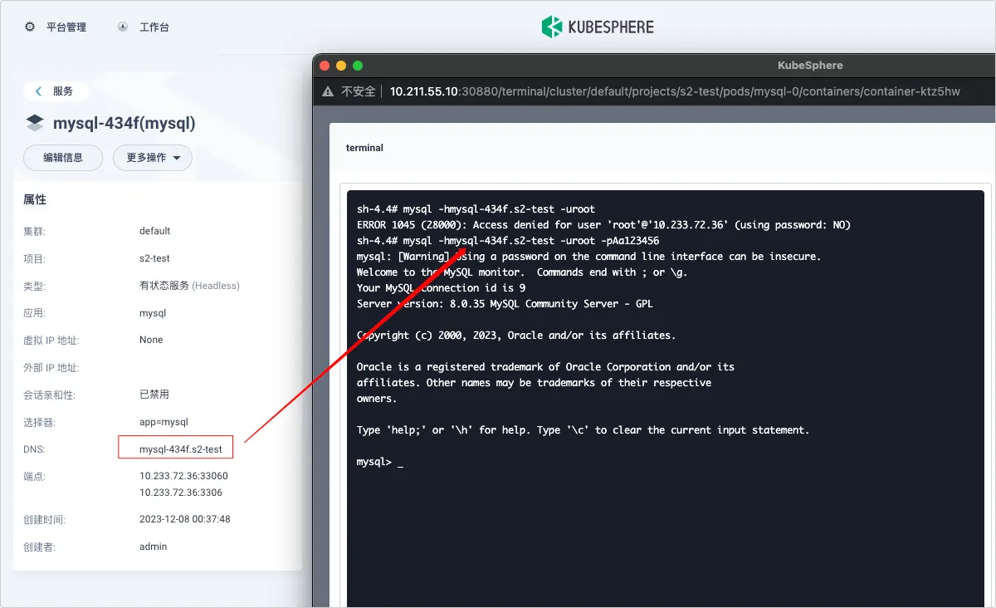
Task: Click the yellow minimize window button
Action: point(341,65)
